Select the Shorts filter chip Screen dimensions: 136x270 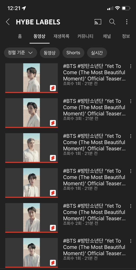tap(73, 53)
